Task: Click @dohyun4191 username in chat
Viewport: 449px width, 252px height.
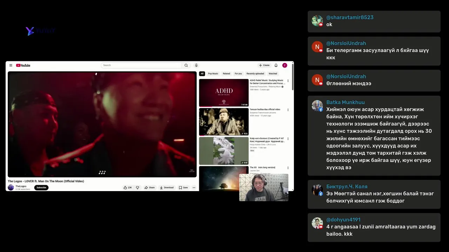Action: click(343, 220)
